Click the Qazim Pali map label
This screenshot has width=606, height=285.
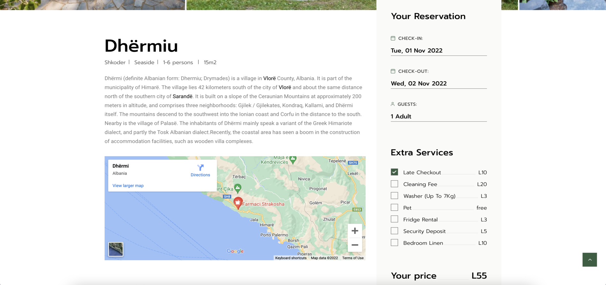[298, 247]
